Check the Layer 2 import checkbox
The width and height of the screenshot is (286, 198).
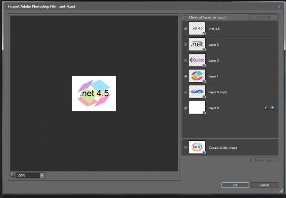pos(186,61)
